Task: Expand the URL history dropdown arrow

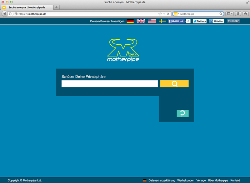Action: (x=164, y=14)
